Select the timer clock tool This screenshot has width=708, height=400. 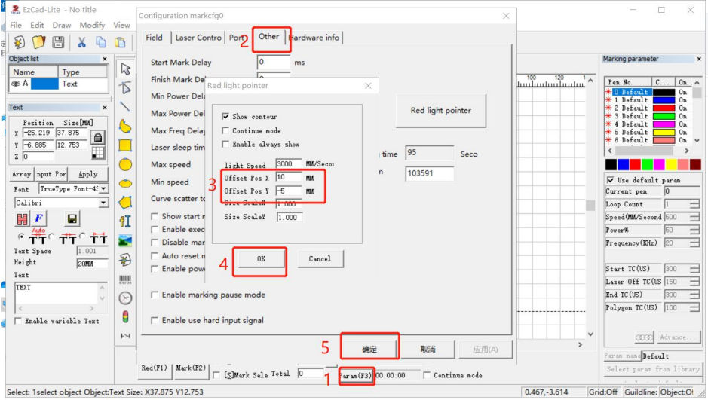[x=125, y=298]
